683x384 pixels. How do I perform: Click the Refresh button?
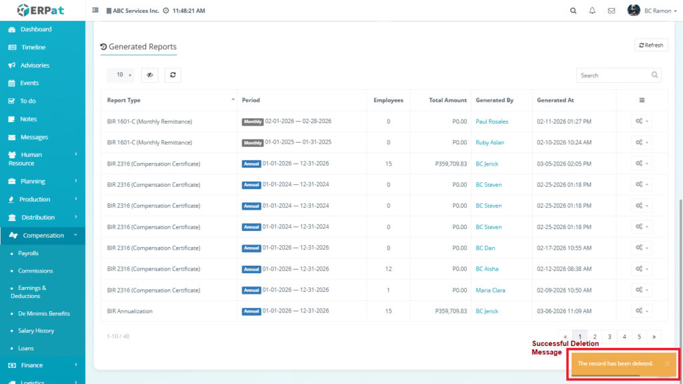[x=651, y=45]
